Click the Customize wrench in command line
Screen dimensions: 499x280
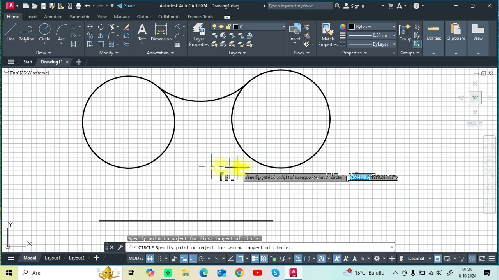[x=120, y=247]
